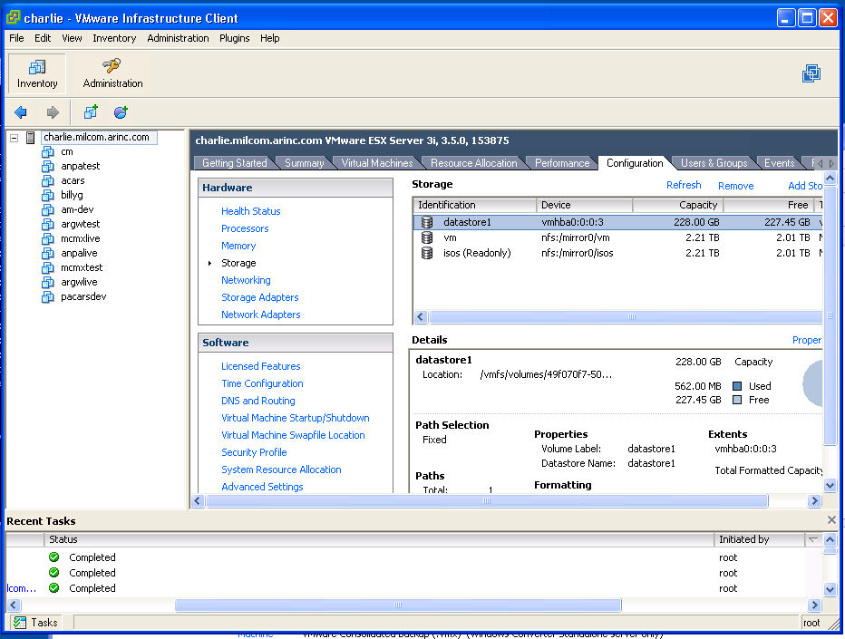Open the Help menu
Image resolution: width=845 pixels, height=639 pixels.
click(x=269, y=38)
